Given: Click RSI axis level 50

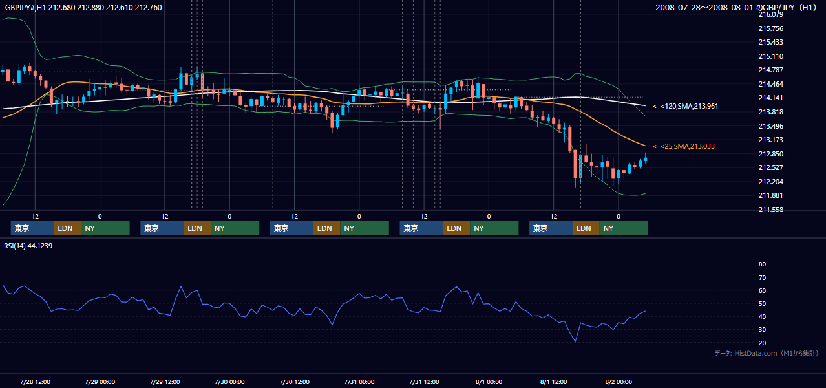Looking at the screenshot, I should (762, 303).
